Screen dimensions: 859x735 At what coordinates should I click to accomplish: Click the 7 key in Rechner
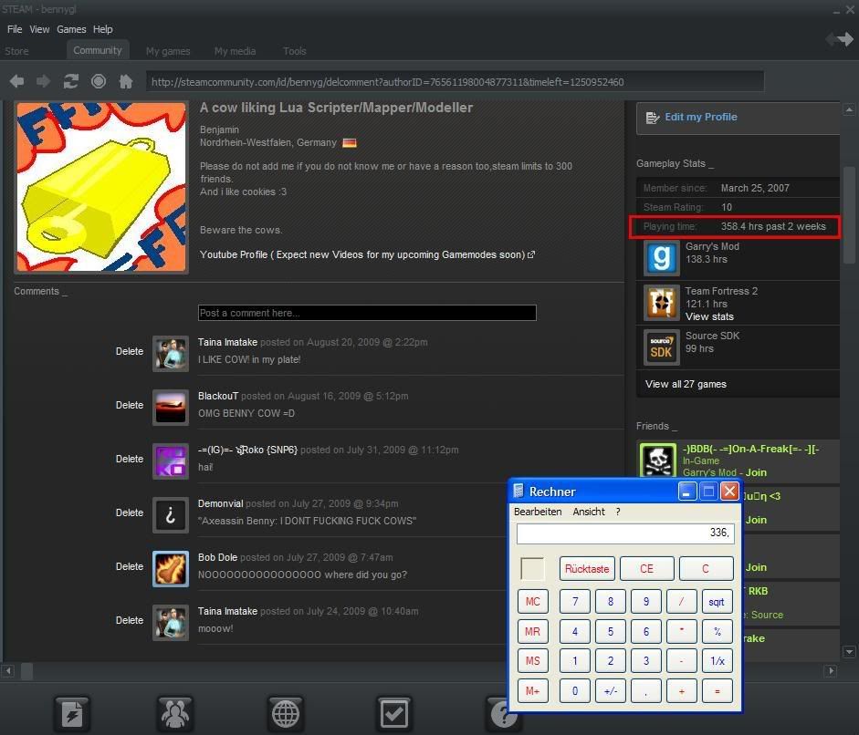click(x=575, y=602)
